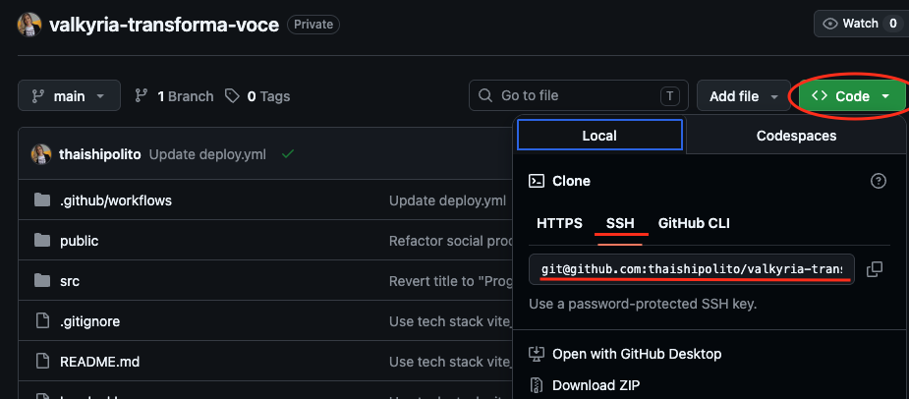The height and width of the screenshot is (399, 909).
Task: Click the Watch count badge showing 0
Action: point(892,24)
